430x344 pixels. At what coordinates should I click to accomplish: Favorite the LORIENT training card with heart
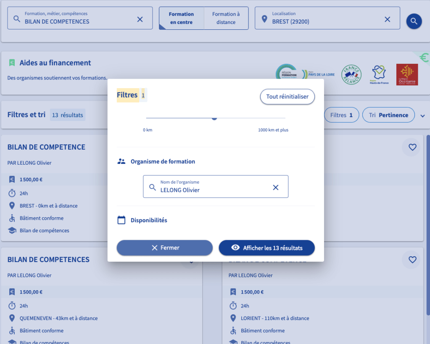[412, 260]
